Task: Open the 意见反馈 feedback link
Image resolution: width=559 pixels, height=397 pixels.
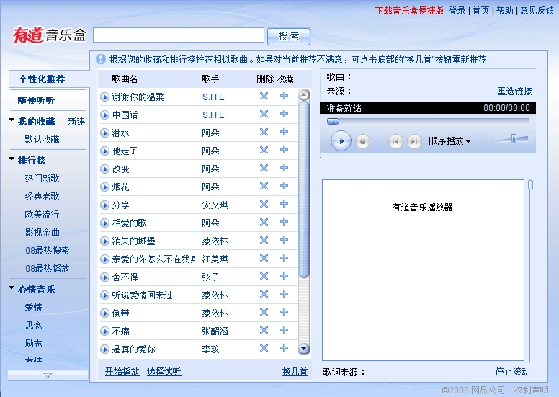Action: [x=537, y=11]
